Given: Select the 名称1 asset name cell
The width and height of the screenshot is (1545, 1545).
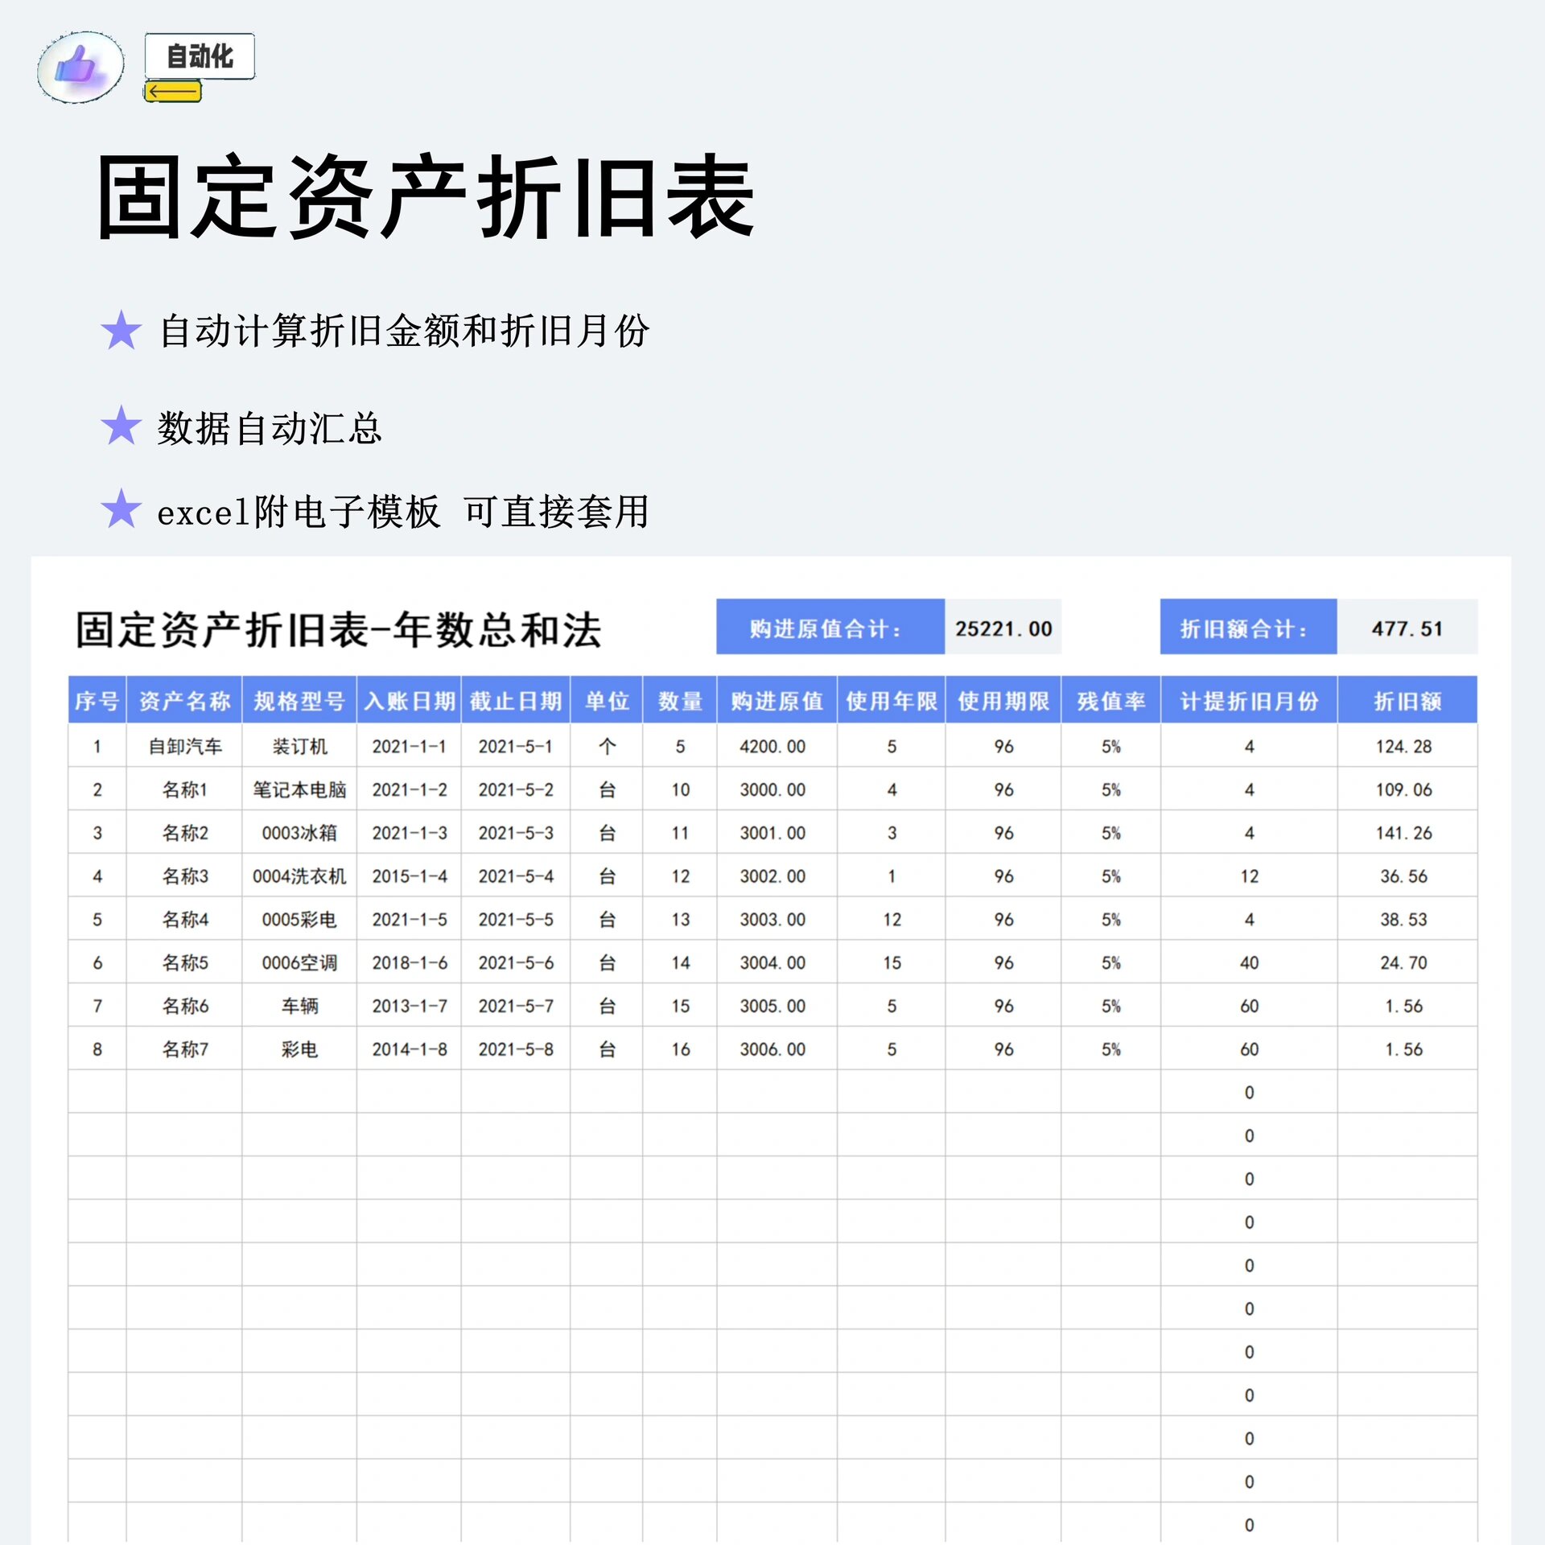Looking at the screenshot, I should pyautogui.click(x=184, y=789).
